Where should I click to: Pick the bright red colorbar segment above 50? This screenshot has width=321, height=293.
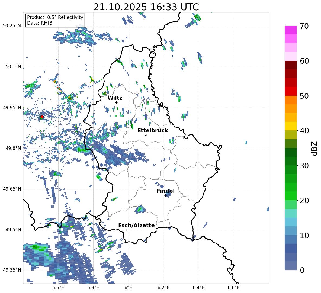click(x=291, y=91)
